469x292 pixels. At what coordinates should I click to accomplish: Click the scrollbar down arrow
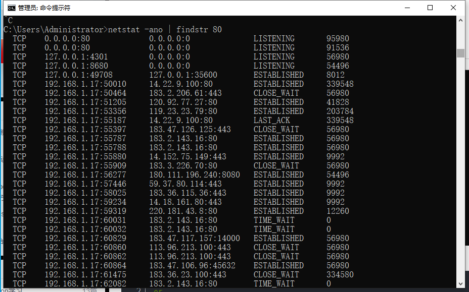click(460, 283)
